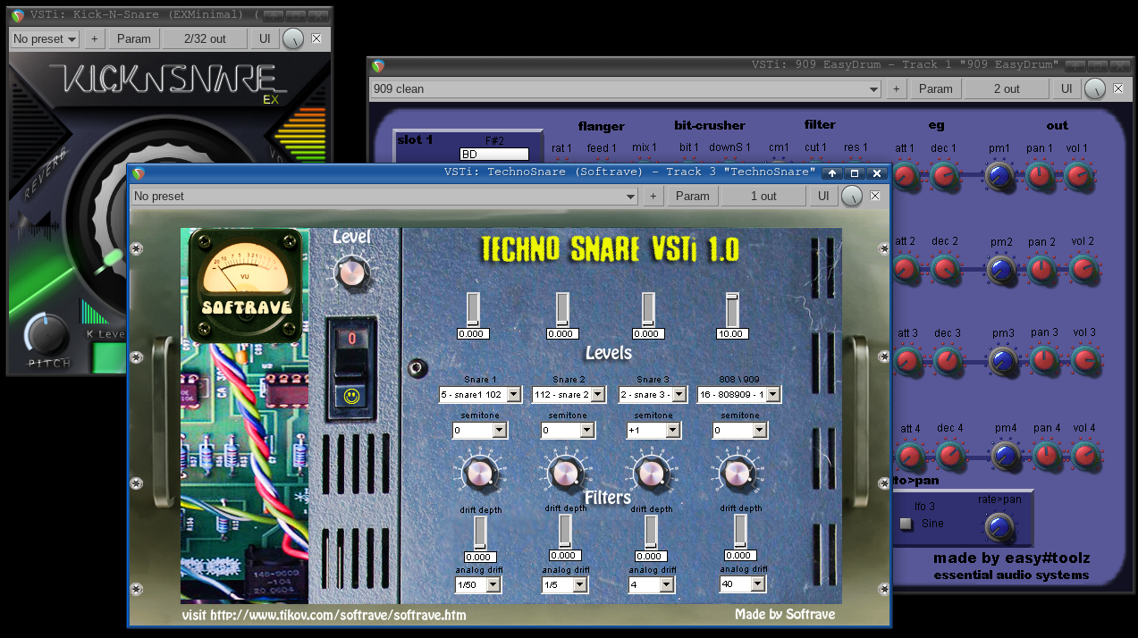
Task: Click the Softrave VU meter
Action: coord(245,285)
